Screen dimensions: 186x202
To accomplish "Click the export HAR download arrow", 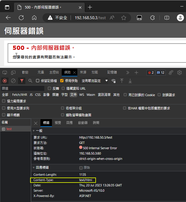I will [130, 81].
